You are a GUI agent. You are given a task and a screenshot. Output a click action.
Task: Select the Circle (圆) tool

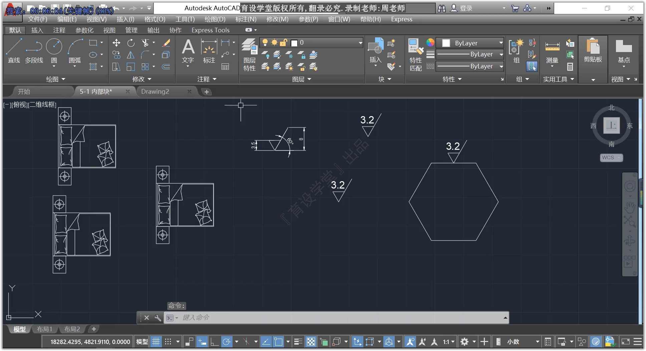coord(54,51)
